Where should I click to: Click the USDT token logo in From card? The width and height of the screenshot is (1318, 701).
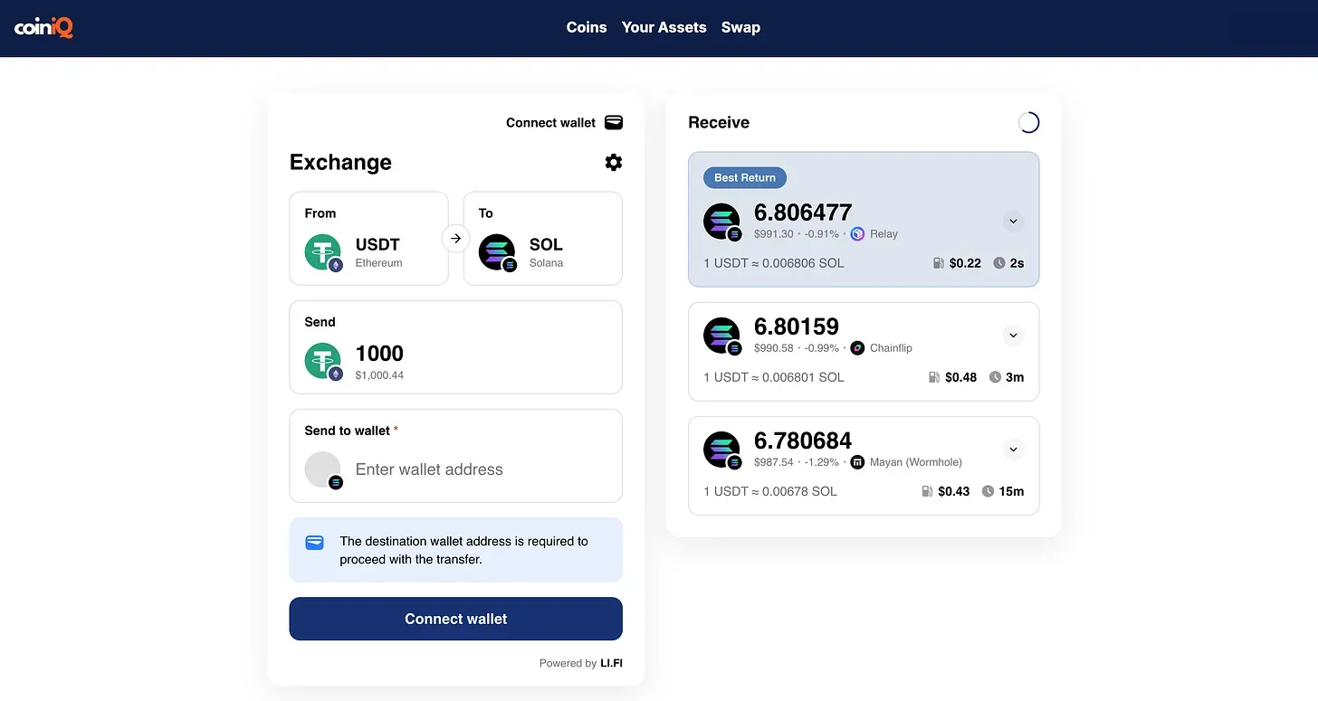(x=322, y=251)
